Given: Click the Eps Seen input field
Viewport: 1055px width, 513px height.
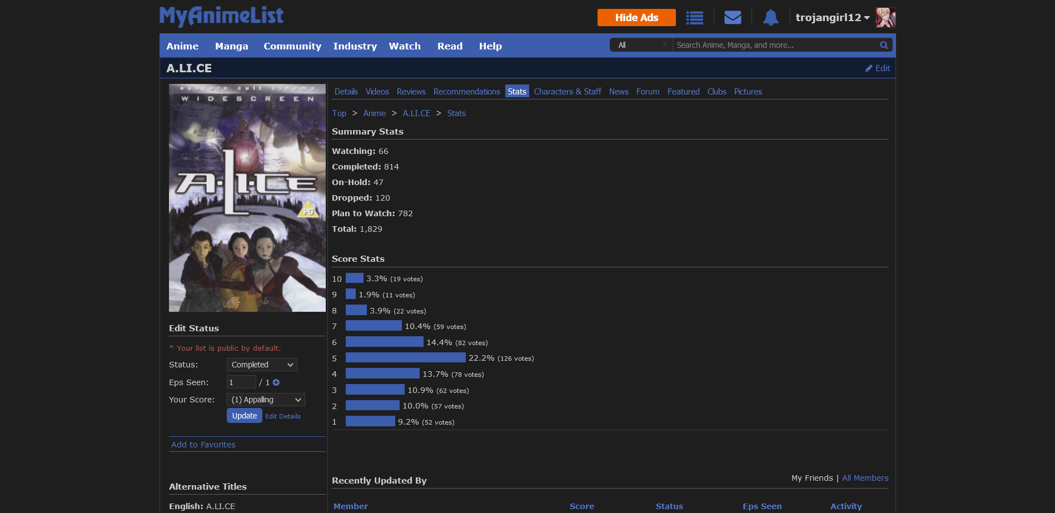Looking at the screenshot, I should click(241, 382).
